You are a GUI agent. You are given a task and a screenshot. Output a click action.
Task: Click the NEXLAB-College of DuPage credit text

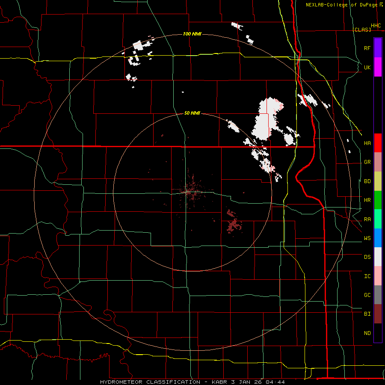point(341,5)
